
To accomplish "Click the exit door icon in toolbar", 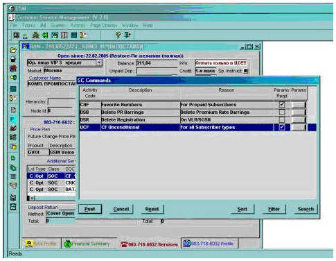I will click(127, 35).
